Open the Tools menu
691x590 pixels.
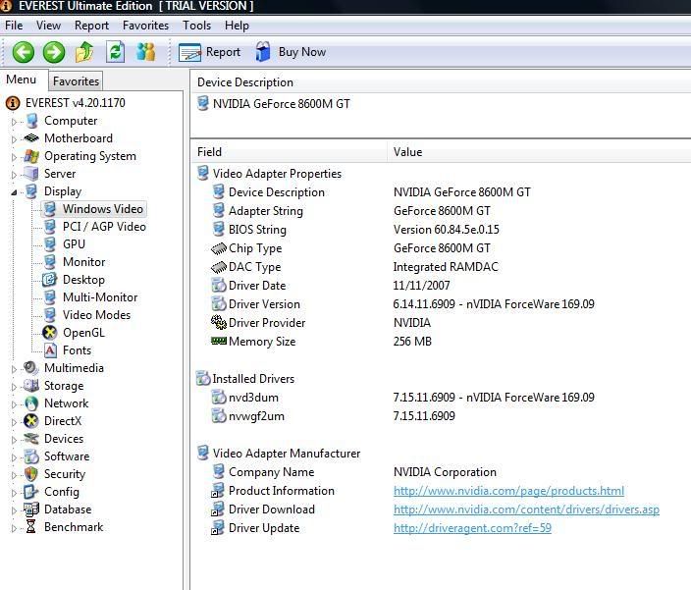point(196,26)
